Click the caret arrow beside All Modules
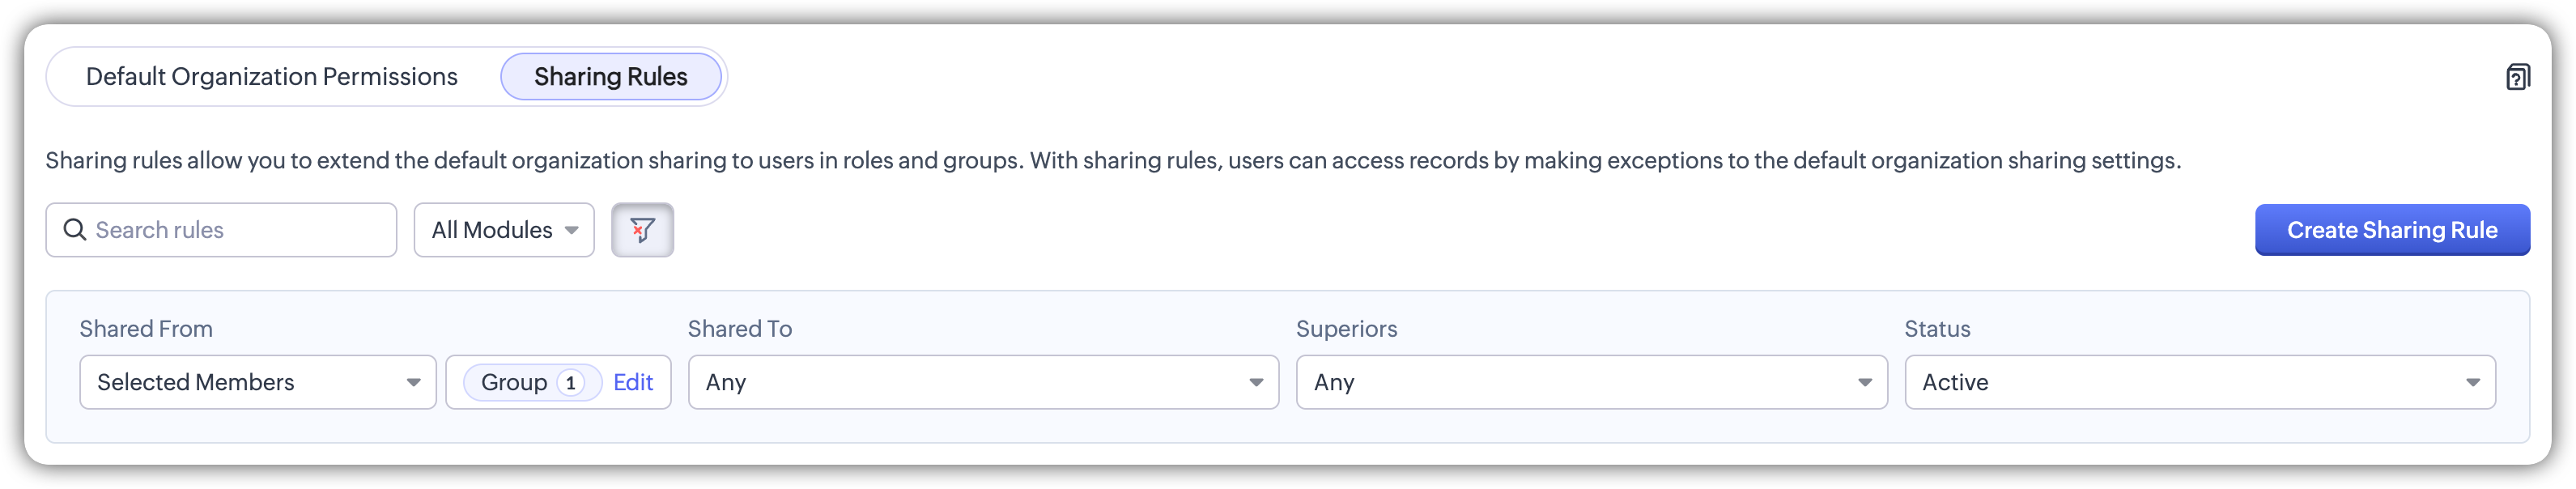The height and width of the screenshot is (489, 2576). [x=571, y=230]
